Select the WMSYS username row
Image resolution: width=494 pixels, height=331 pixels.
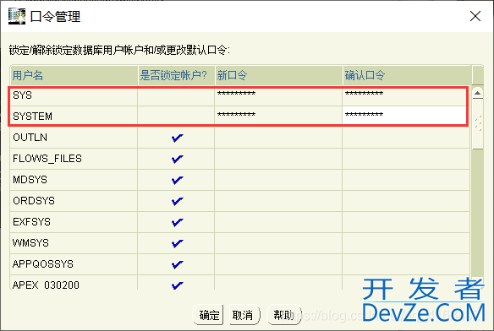coord(74,243)
